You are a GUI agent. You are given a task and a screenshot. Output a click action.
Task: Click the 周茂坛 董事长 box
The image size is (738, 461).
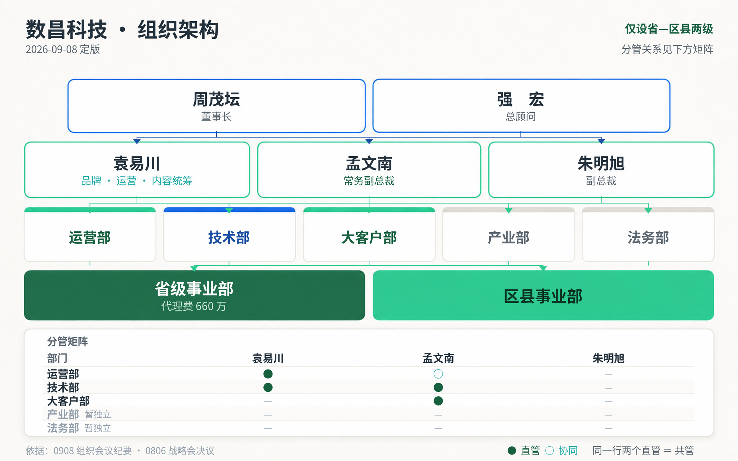217,106
